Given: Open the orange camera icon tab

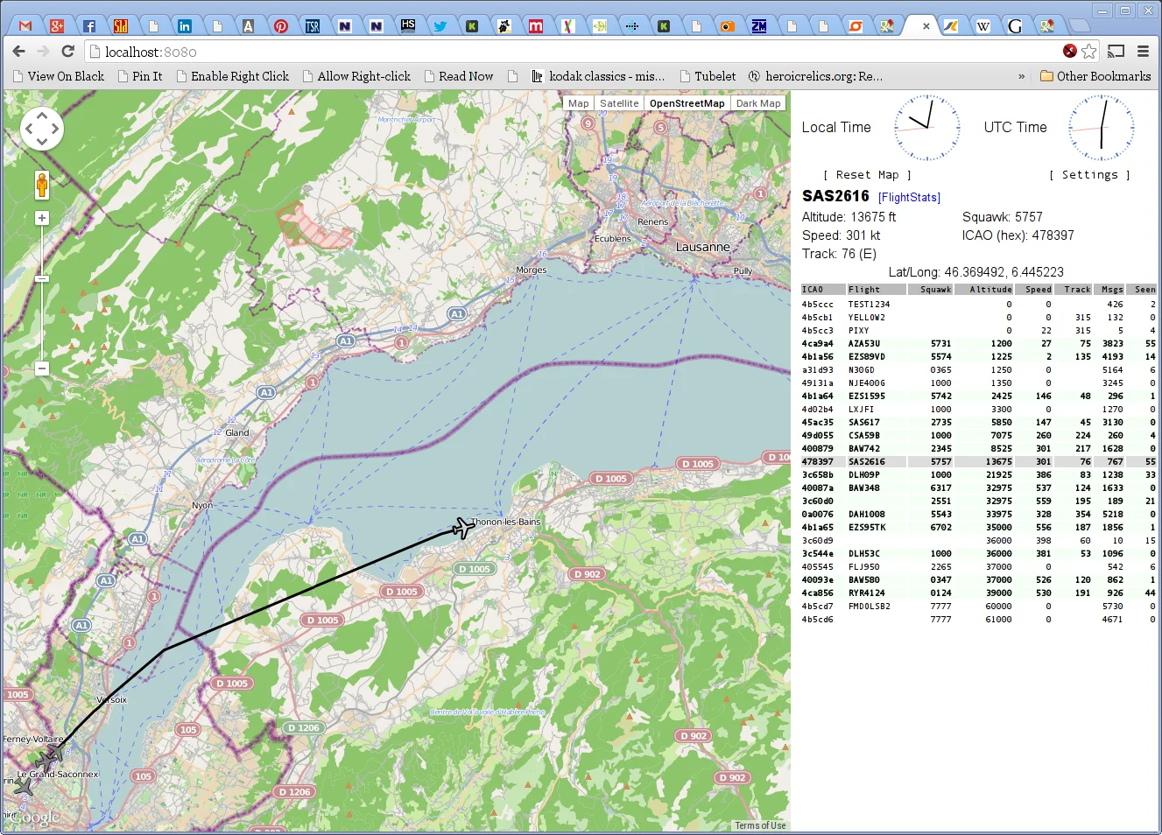Looking at the screenshot, I should [x=727, y=26].
